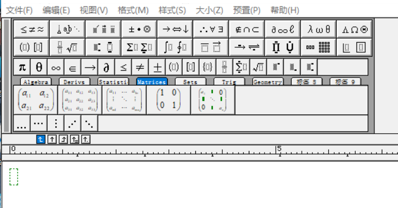Insert the general m-by-n matrix expression
Image resolution: width=398 pixels, height=208 pixels.
coord(124,100)
